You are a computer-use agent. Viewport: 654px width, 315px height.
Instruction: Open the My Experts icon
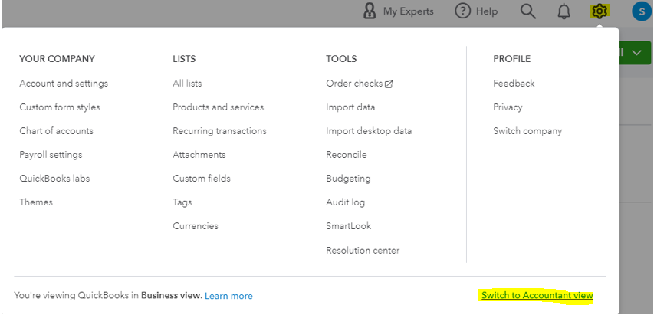click(369, 11)
